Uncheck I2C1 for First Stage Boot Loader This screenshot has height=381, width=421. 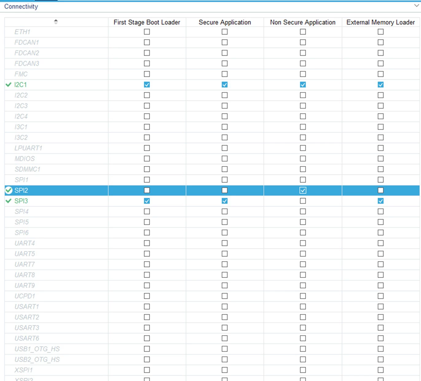147,85
